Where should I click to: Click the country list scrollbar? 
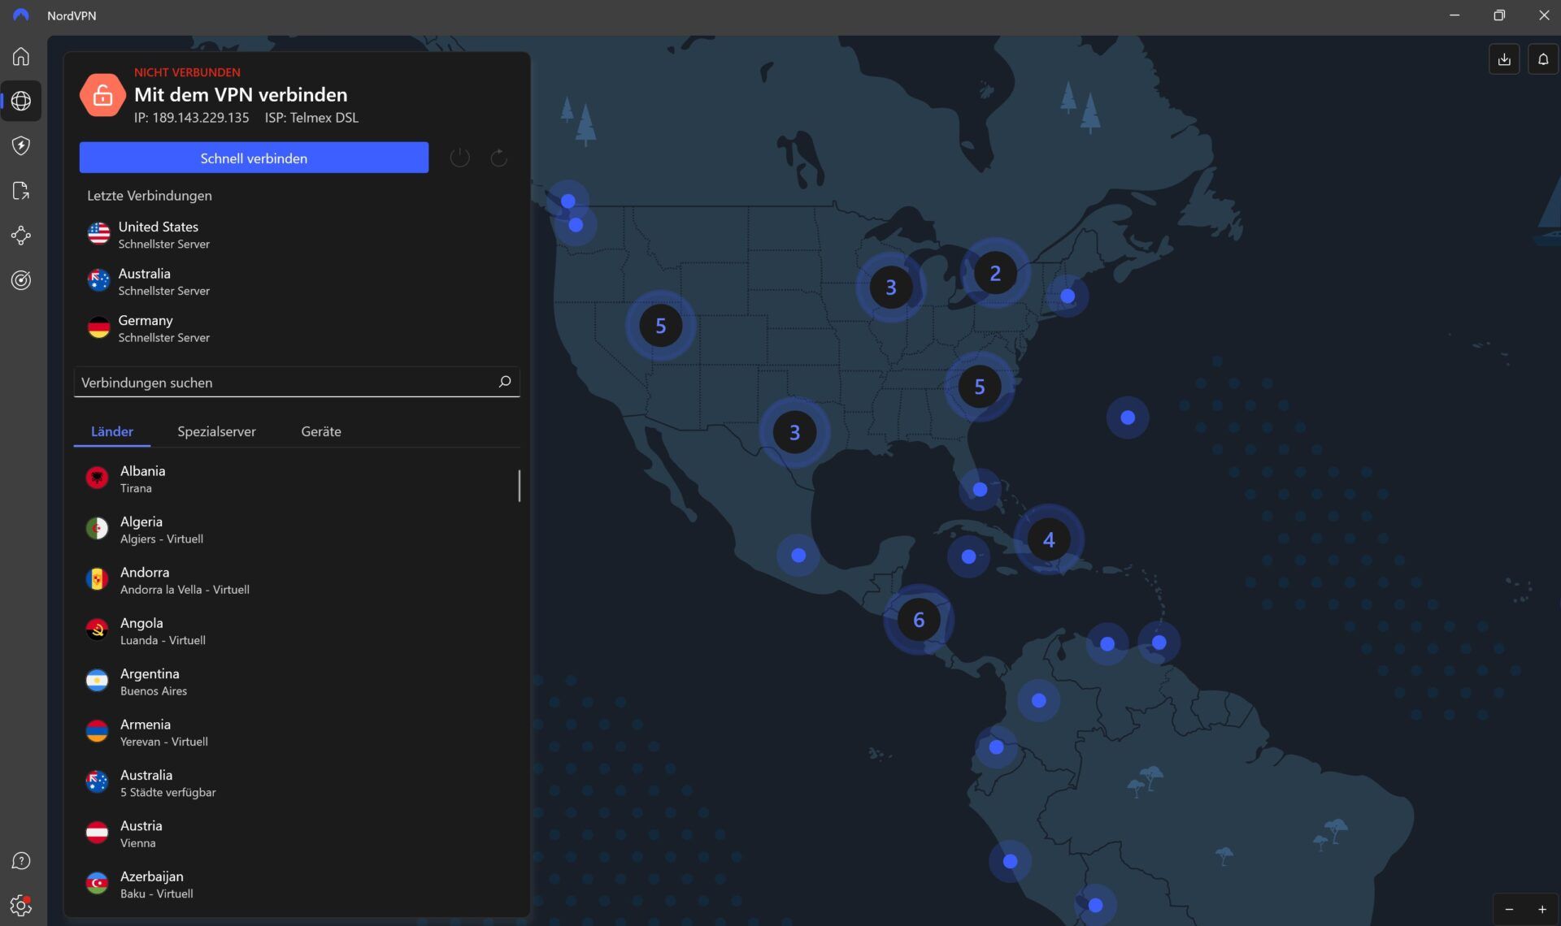coord(520,485)
